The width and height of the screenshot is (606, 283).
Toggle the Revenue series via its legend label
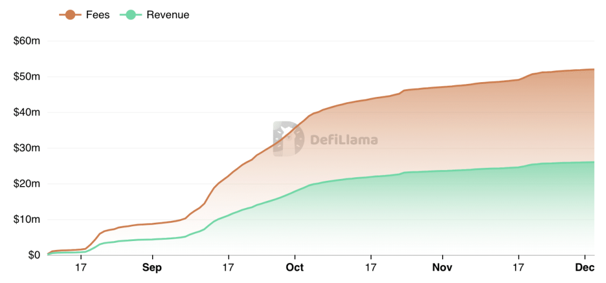(167, 15)
